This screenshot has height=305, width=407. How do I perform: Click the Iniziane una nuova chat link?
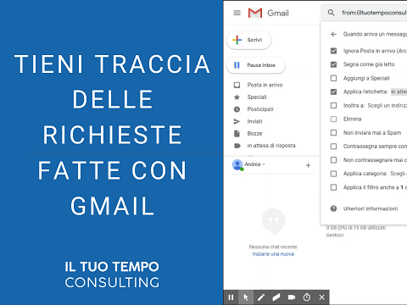(x=273, y=254)
